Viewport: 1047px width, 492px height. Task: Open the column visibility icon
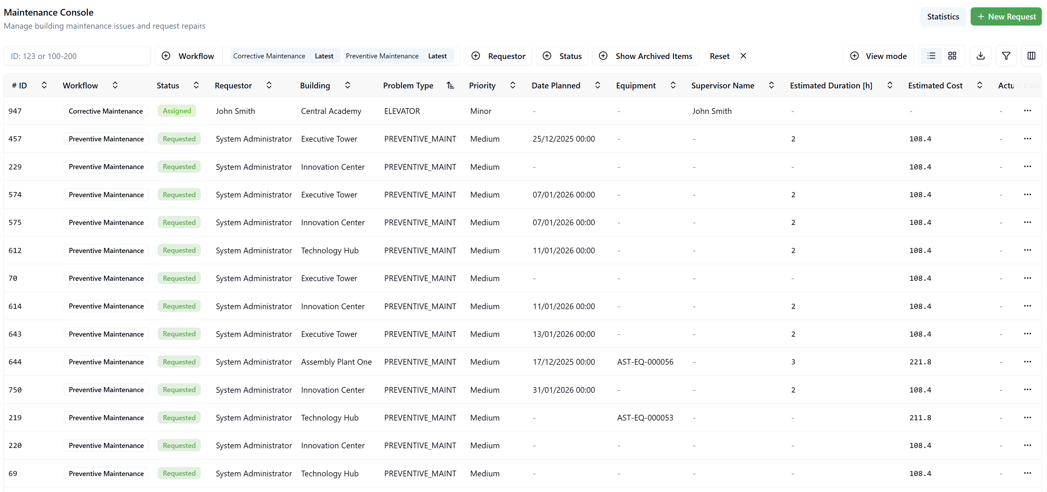click(1031, 56)
